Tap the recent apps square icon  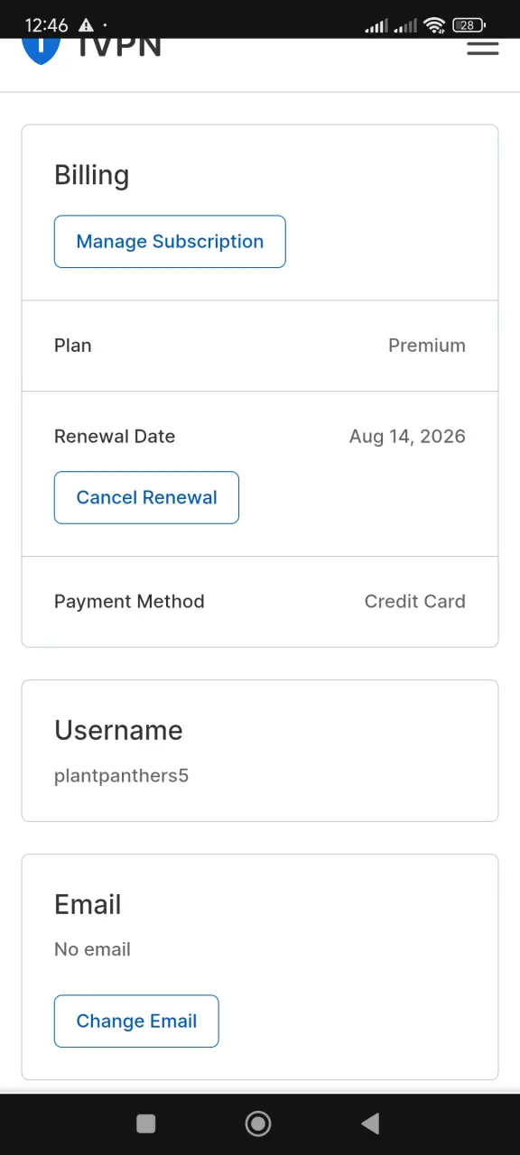pyautogui.click(x=145, y=1123)
